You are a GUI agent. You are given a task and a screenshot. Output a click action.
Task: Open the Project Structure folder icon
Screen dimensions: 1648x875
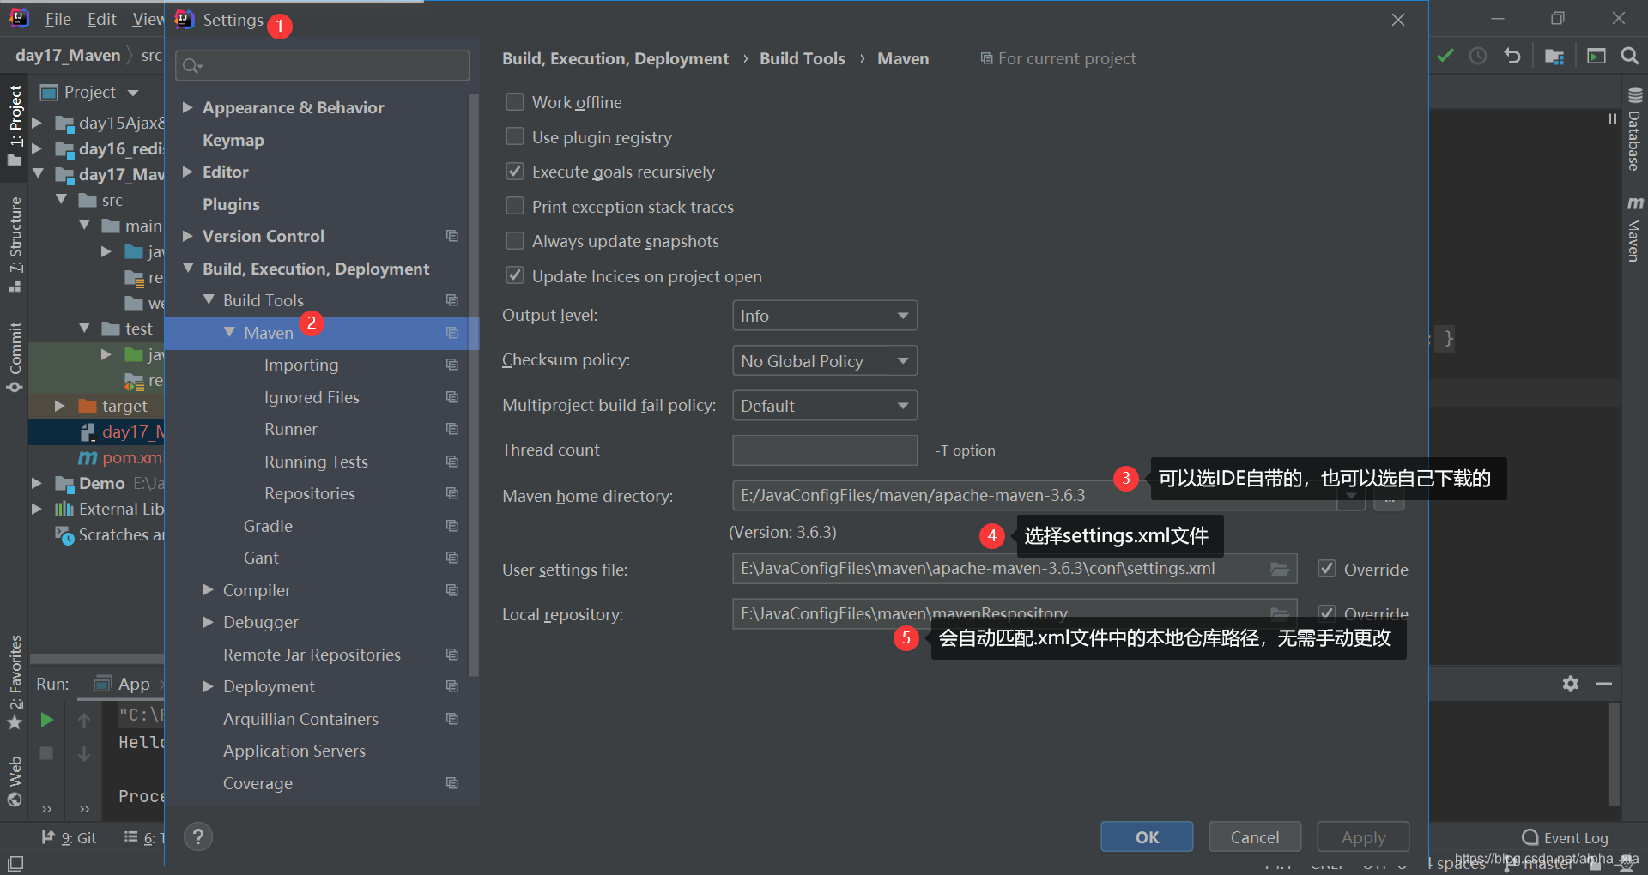click(x=1554, y=56)
